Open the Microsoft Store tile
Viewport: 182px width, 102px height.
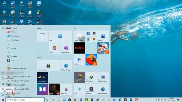point(48,65)
